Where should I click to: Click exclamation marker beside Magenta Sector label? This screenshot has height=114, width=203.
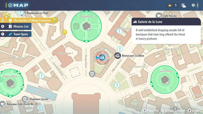tap(40, 108)
